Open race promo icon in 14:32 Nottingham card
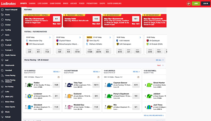The image size is (211, 121). 98,77
